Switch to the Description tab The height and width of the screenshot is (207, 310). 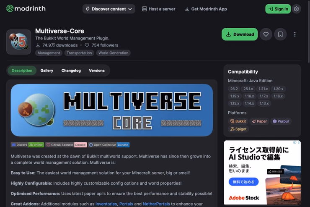[x=22, y=71]
